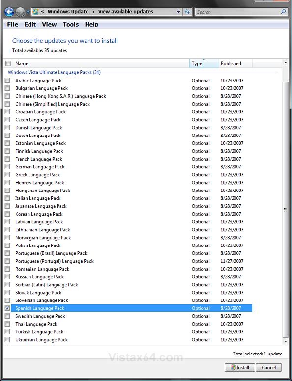Select the Slovak Language Pack row
292x381 pixels.
point(131,292)
